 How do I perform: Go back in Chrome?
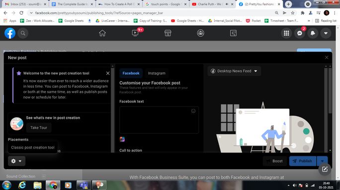(x=5, y=13)
